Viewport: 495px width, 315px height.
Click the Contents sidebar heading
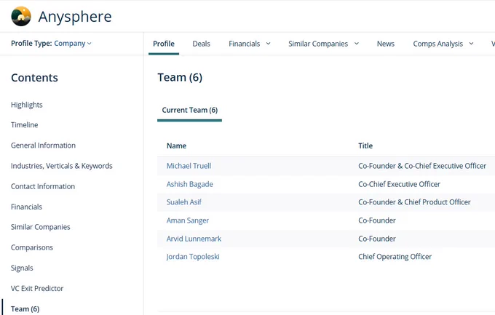(34, 78)
